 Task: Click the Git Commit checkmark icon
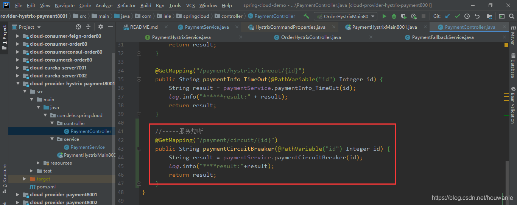pos(457,16)
